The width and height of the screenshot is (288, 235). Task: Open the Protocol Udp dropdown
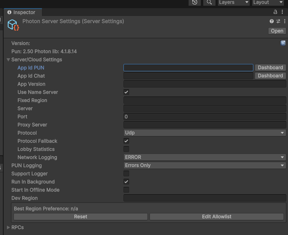204,133
